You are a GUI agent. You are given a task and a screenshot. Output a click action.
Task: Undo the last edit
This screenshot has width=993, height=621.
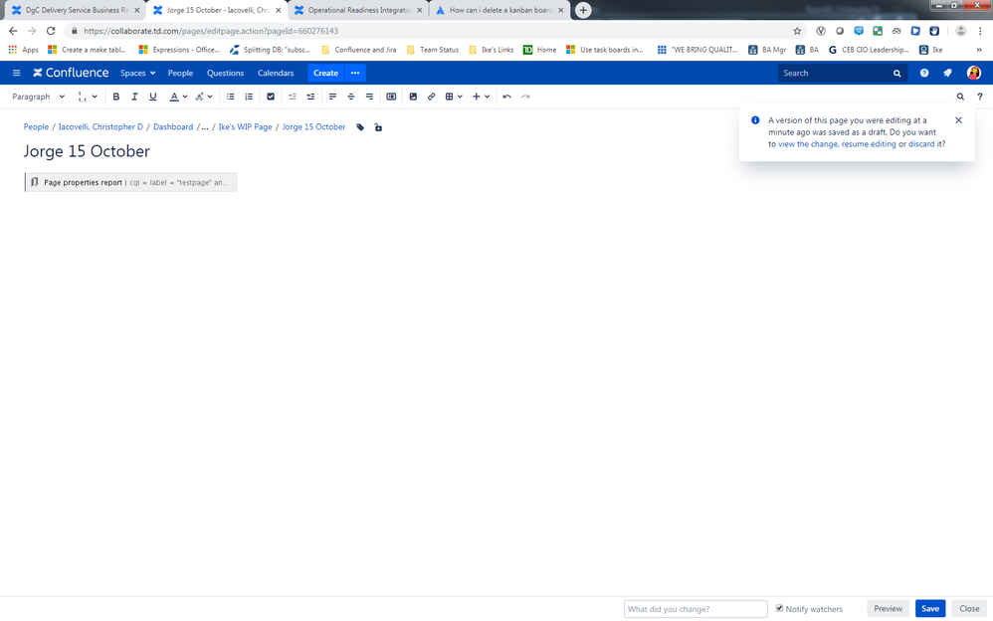click(x=506, y=97)
